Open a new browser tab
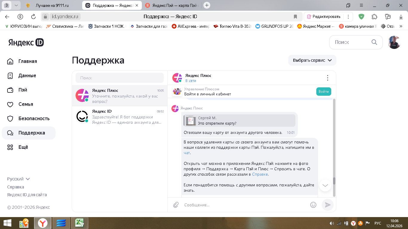 click(207, 5)
